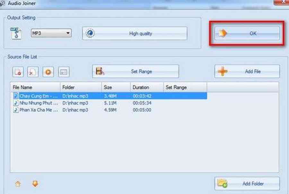Click the MP3 format icon in Output Setting
This screenshot has width=289, height=194.
click(16, 33)
